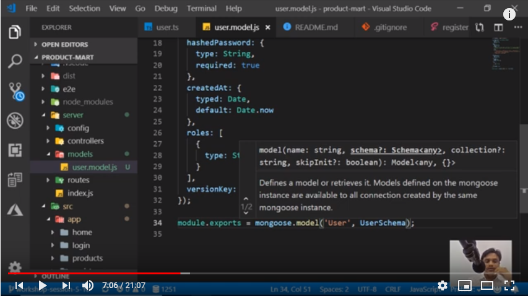Open the Terminal menu
The width and height of the screenshot is (528, 296).
[x=202, y=9]
